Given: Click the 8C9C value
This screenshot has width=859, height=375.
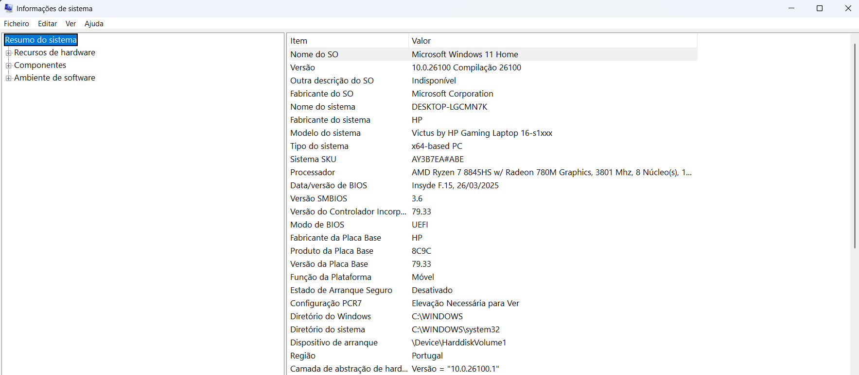Looking at the screenshot, I should coord(421,251).
